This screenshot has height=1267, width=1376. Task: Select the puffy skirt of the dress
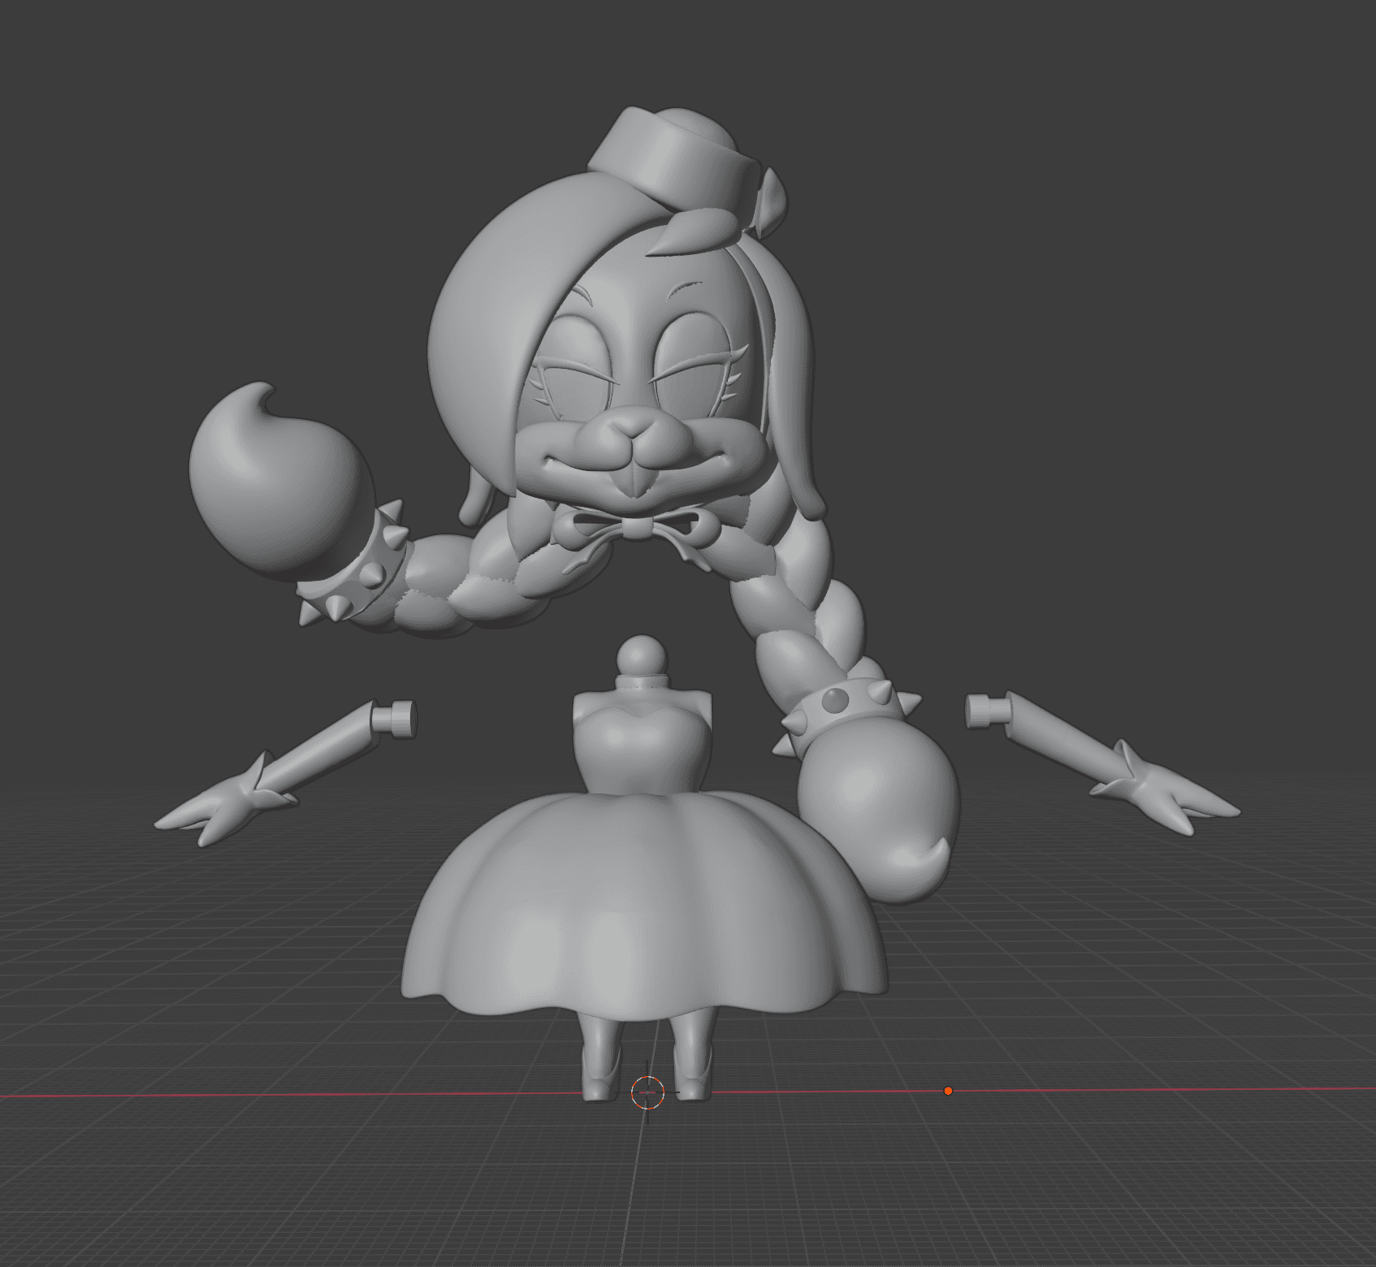tap(644, 906)
